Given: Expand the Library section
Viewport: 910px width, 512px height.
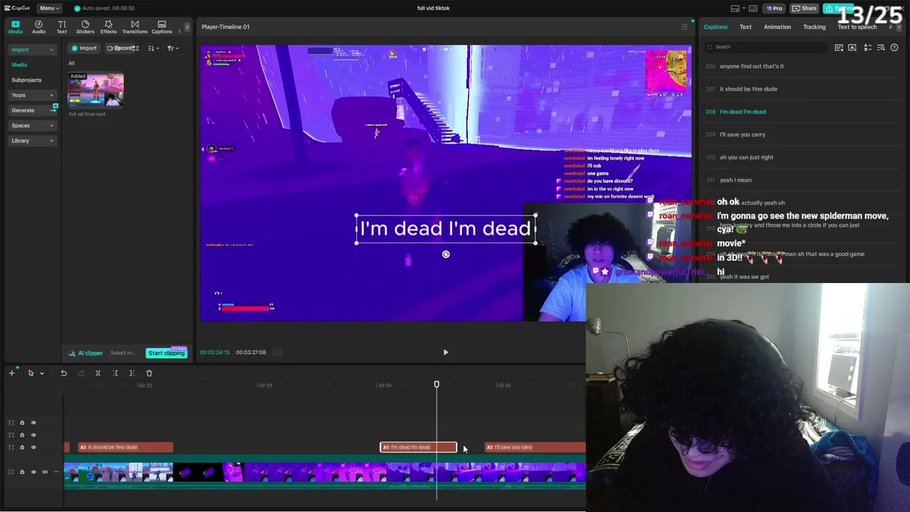Looking at the screenshot, I should pos(32,141).
